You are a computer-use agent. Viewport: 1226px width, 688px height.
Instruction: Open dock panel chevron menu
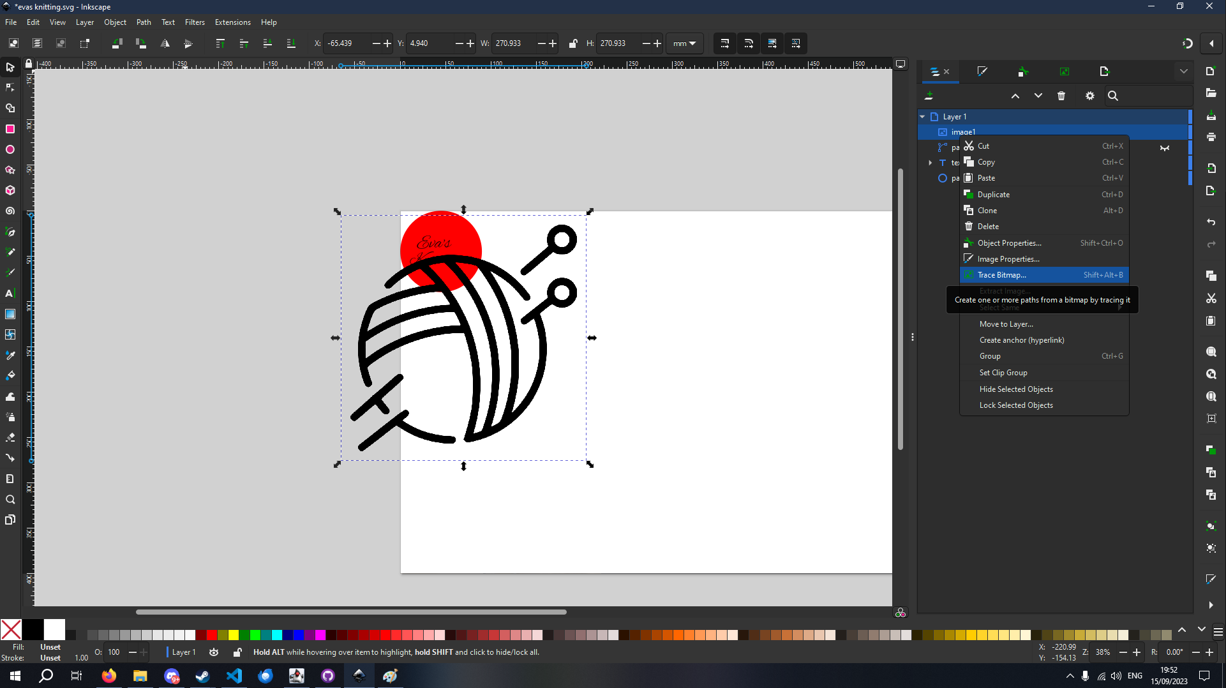[1183, 71]
